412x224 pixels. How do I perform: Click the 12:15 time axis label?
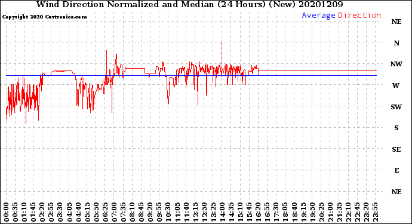(195, 212)
